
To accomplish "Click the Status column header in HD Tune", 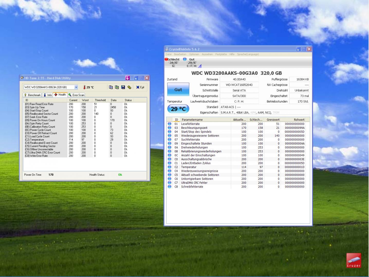I will (x=128, y=100).
